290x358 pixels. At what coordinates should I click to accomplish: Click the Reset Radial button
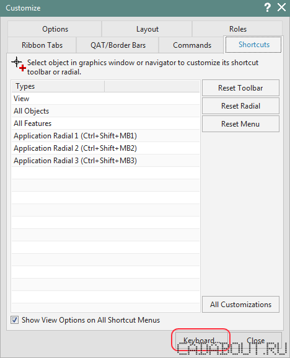click(240, 106)
